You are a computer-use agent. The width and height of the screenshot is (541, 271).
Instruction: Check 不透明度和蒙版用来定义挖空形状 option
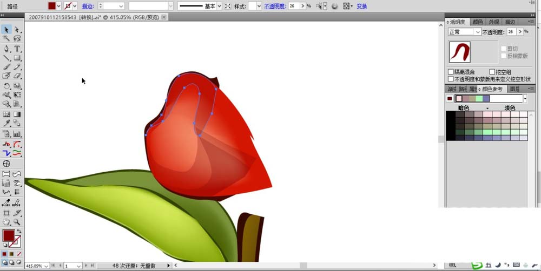click(x=451, y=79)
